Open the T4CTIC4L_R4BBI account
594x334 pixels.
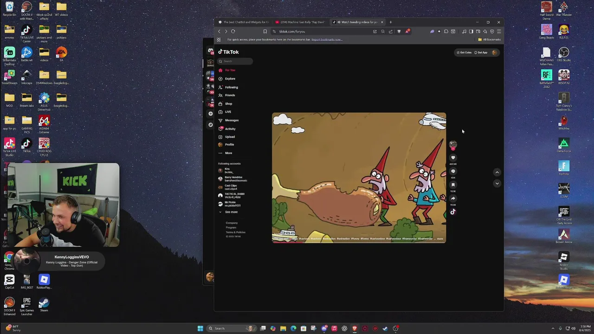pyautogui.click(x=232, y=195)
